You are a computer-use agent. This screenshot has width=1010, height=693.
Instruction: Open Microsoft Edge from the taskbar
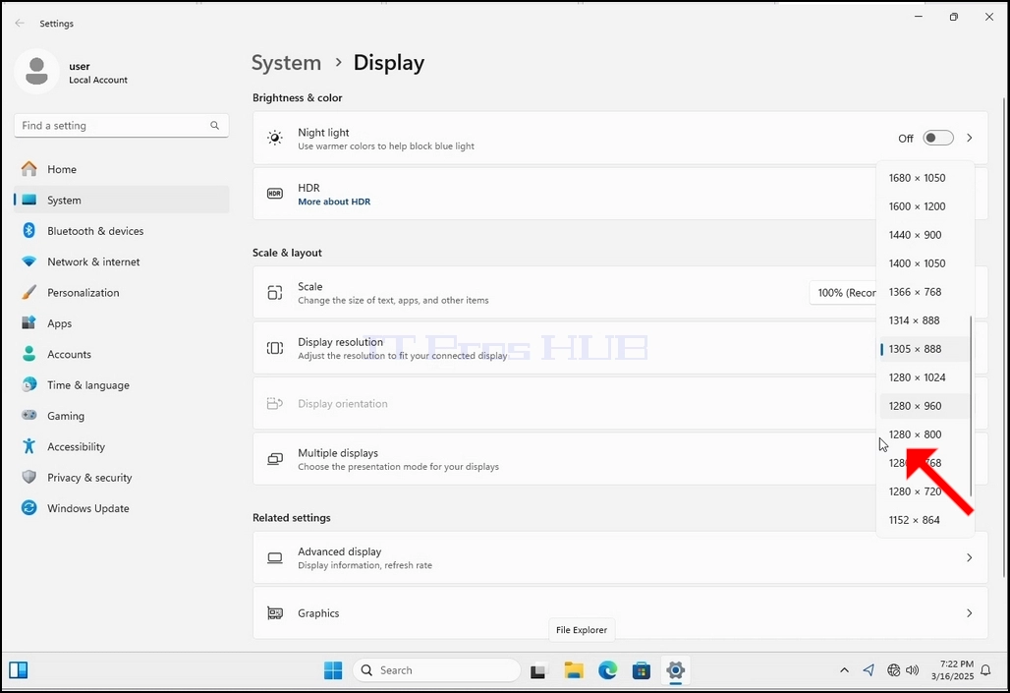[x=607, y=670]
